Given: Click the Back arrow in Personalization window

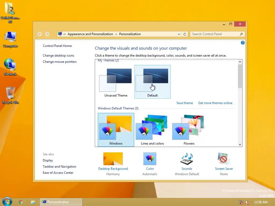Looking at the screenshot, I should (x=40, y=34).
